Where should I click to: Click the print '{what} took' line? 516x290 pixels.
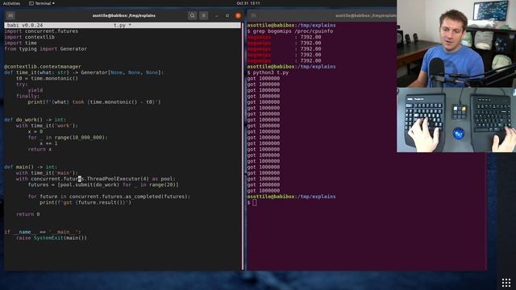pyautogui.click(x=94, y=102)
